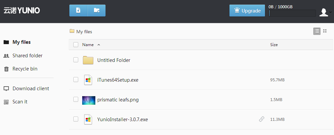Click the My files breadcrumb link
The image size is (334, 135).
tap(84, 32)
